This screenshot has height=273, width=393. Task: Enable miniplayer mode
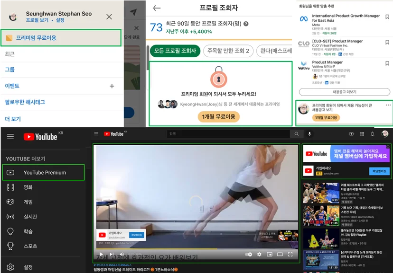[x=270, y=254]
